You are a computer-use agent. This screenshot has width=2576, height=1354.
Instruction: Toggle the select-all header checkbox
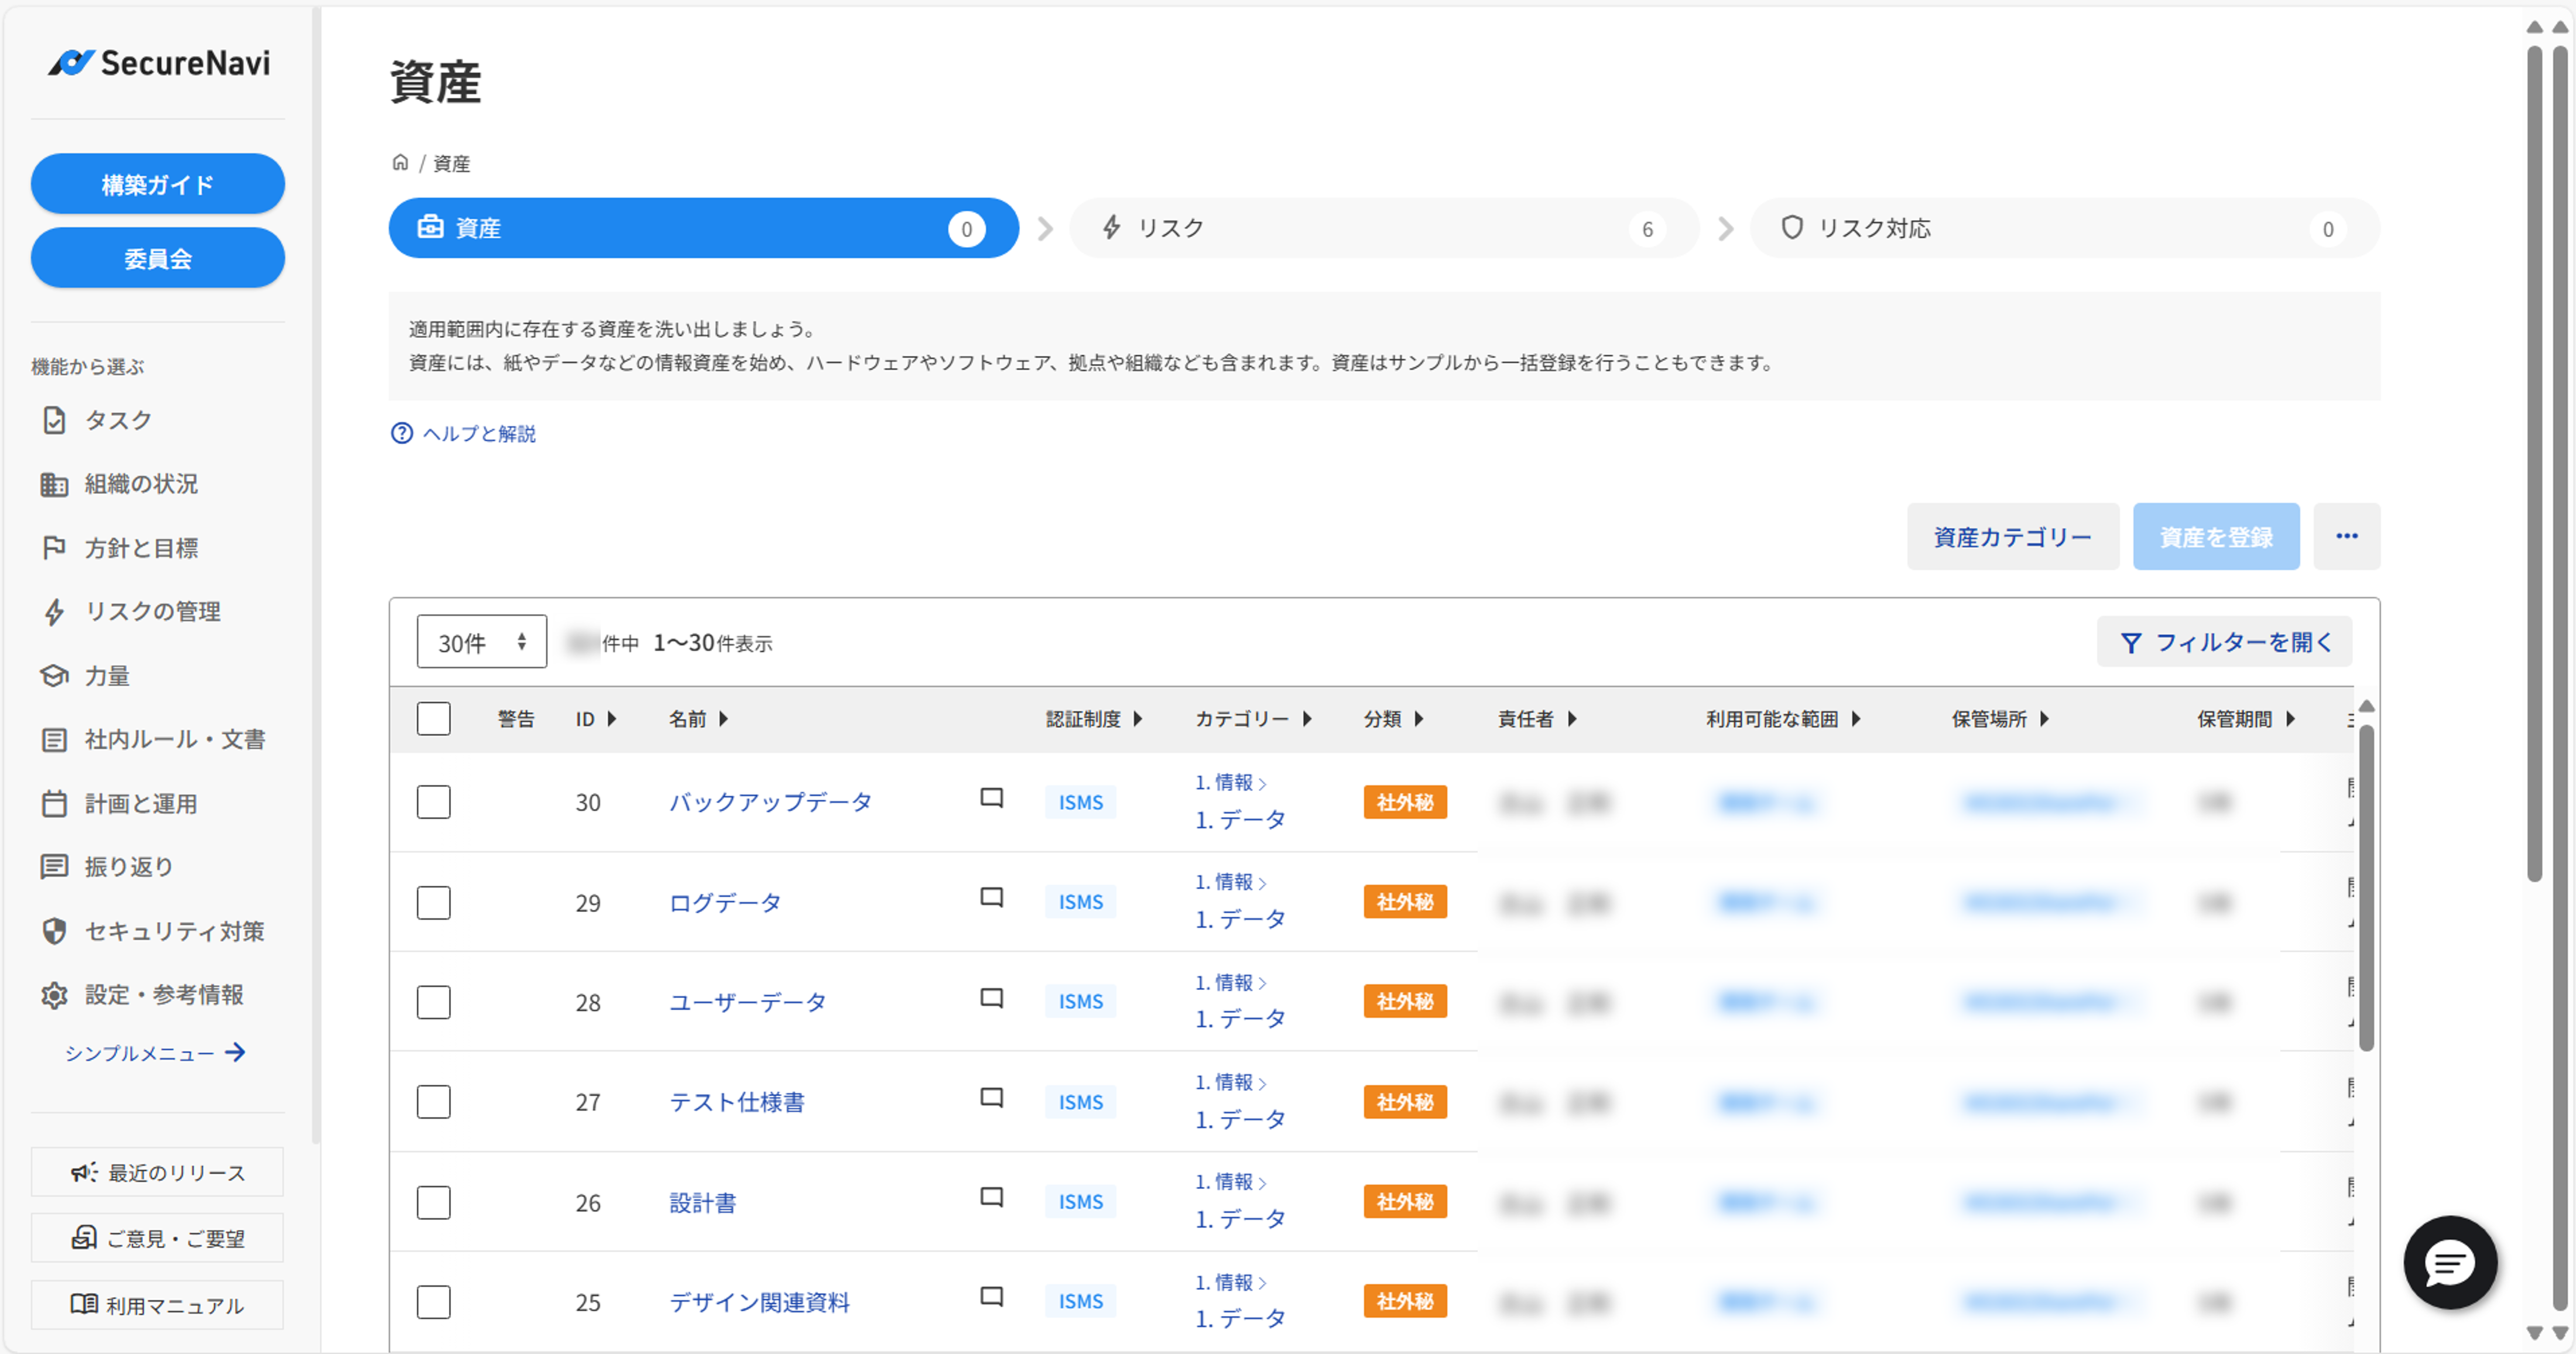pyautogui.click(x=433, y=718)
